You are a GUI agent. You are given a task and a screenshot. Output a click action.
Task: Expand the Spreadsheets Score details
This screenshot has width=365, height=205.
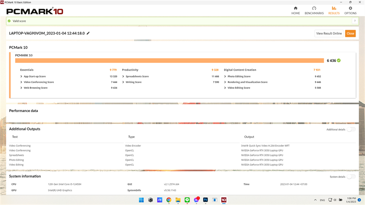pyautogui.click(x=123, y=76)
